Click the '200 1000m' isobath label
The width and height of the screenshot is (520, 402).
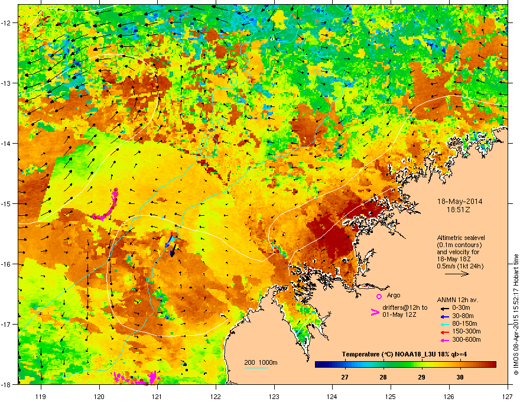click(x=261, y=362)
